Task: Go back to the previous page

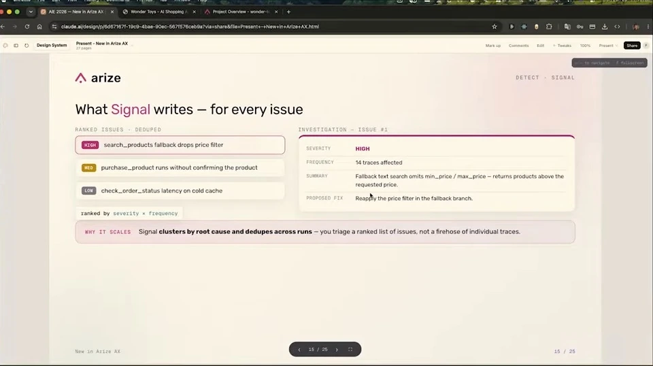Action: (x=3, y=27)
